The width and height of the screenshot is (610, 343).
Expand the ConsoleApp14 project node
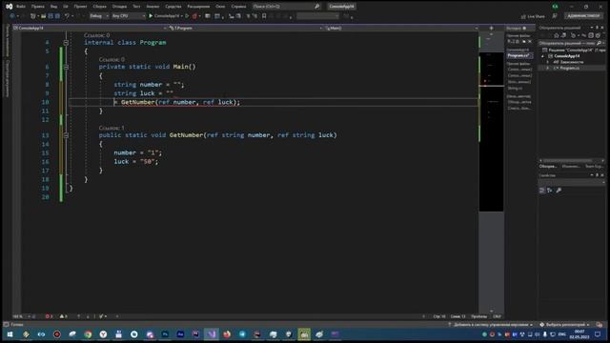(x=543, y=56)
